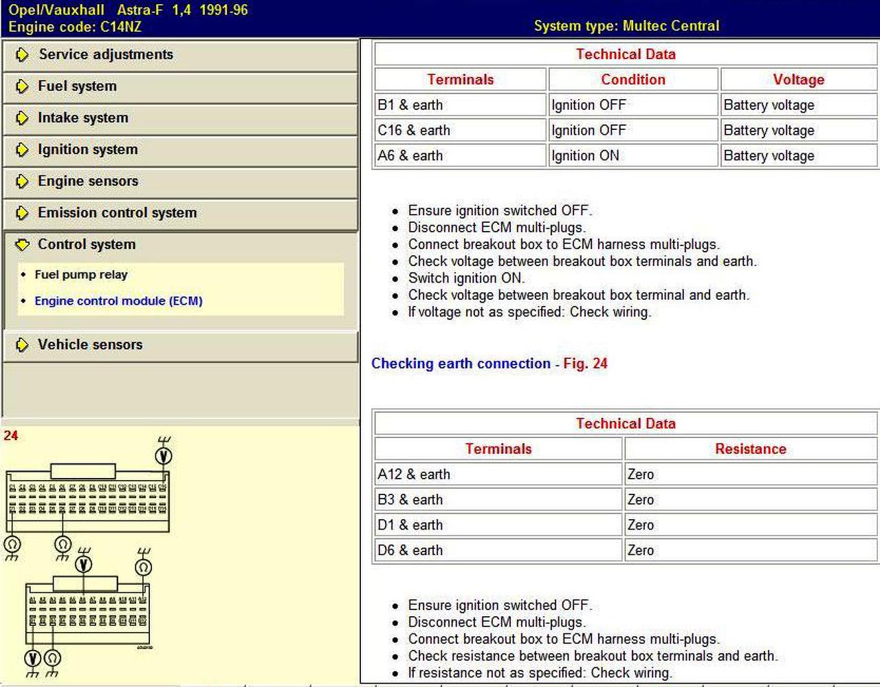Expand the Service adjustments section
This screenshot has height=687, width=880.
pos(180,55)
